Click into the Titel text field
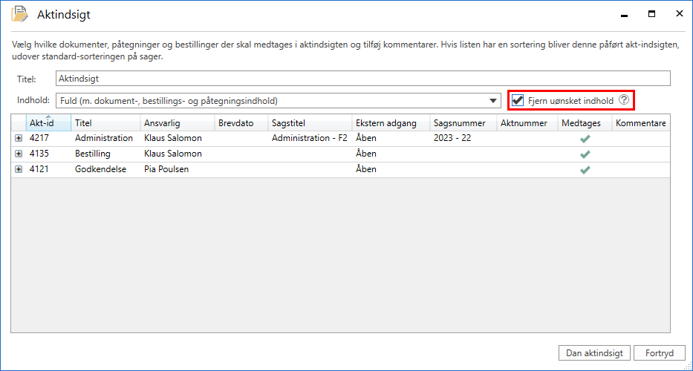The image size is (693, 371). pos(362,79)
